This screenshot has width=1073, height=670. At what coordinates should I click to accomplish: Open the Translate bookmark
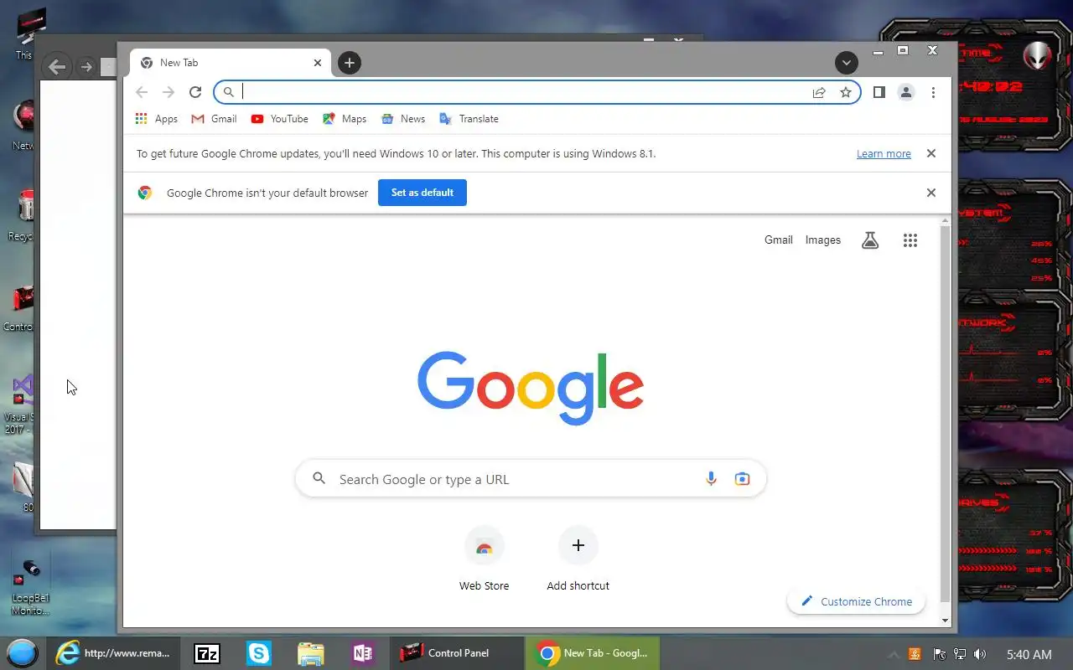[x=469, y=119]
